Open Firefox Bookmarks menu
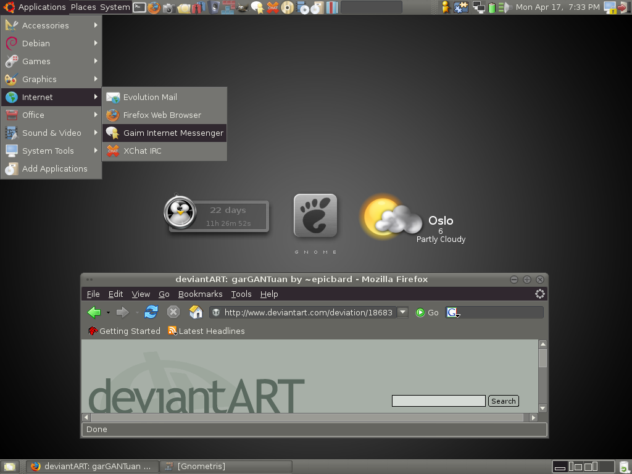 [x=201, y=294]
